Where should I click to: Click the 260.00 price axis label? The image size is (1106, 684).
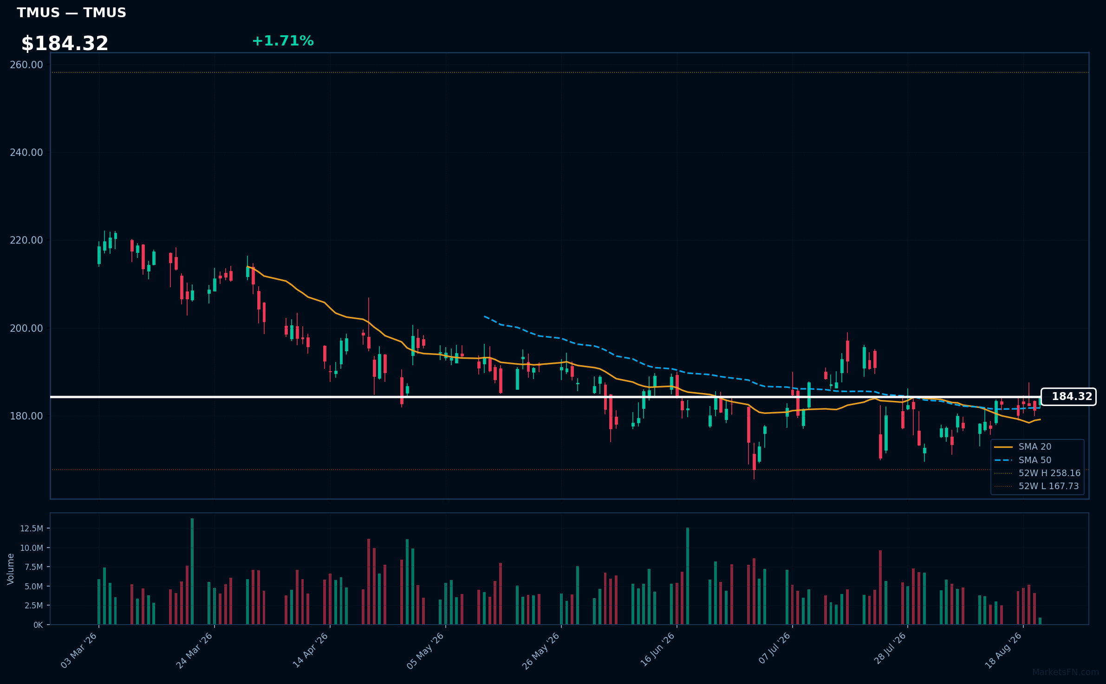pyautogui.click(x=26, y=65)
